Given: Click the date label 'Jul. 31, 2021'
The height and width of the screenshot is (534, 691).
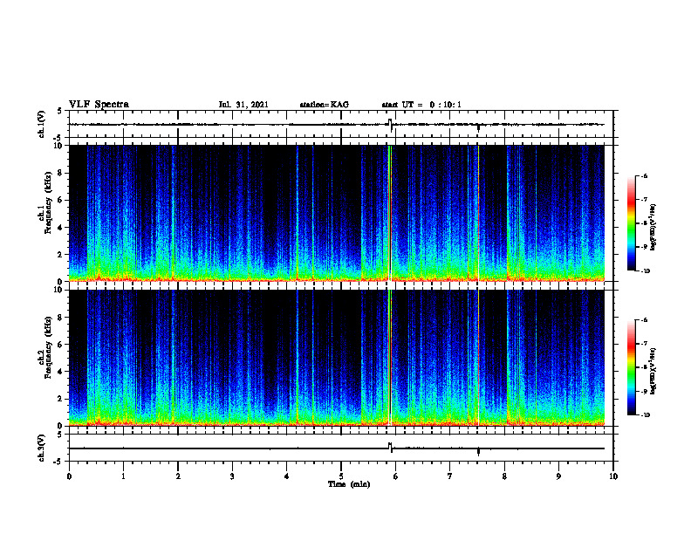Looking at the screenshot, I should pos(243,105).
